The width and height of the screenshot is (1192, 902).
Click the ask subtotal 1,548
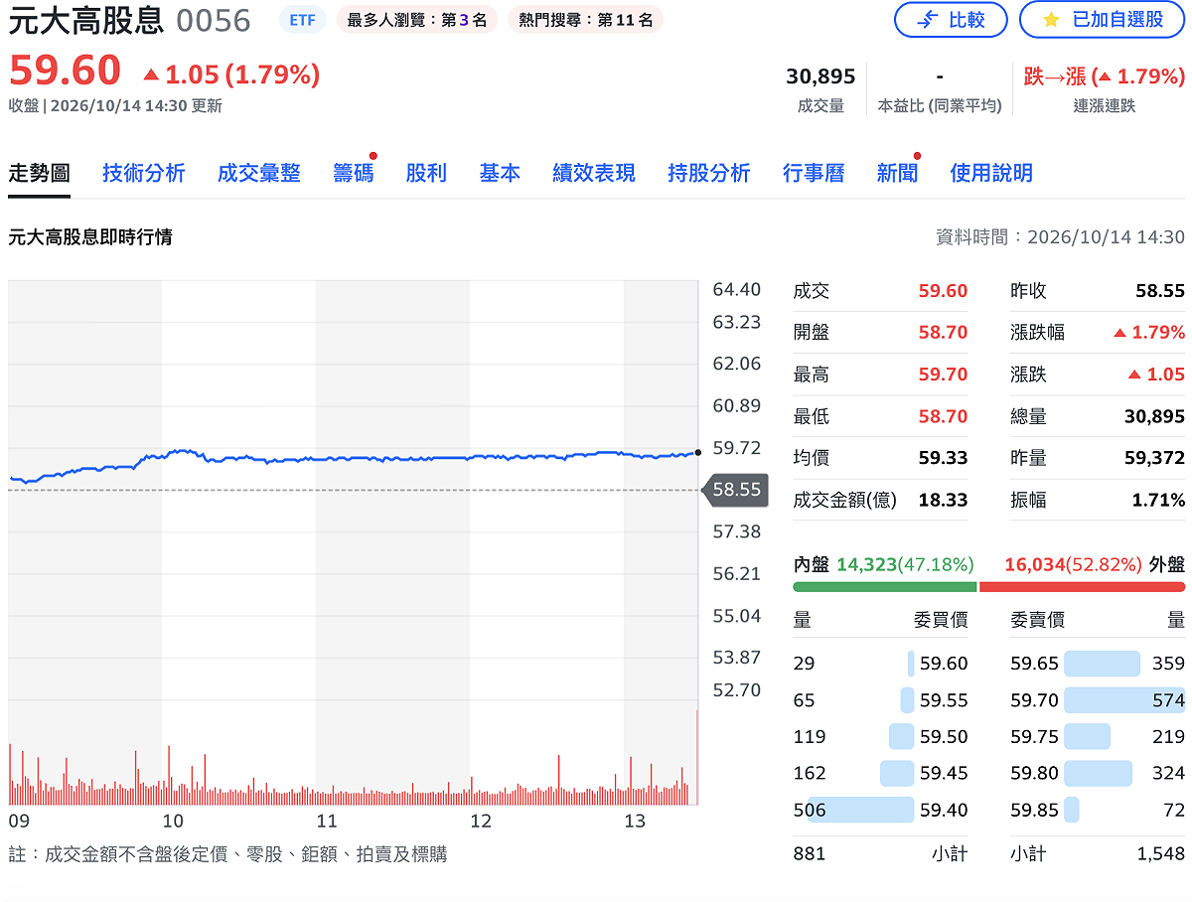[1161, 853]
